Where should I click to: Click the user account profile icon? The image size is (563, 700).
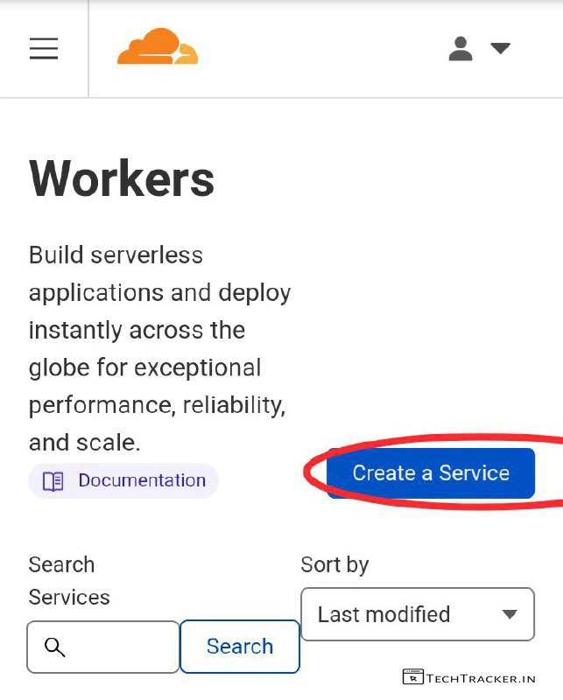click(x=461, y=48)
